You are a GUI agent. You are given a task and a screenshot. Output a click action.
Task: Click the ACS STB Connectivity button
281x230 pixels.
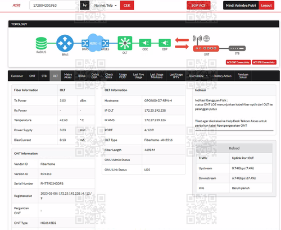tap(264, 62)
